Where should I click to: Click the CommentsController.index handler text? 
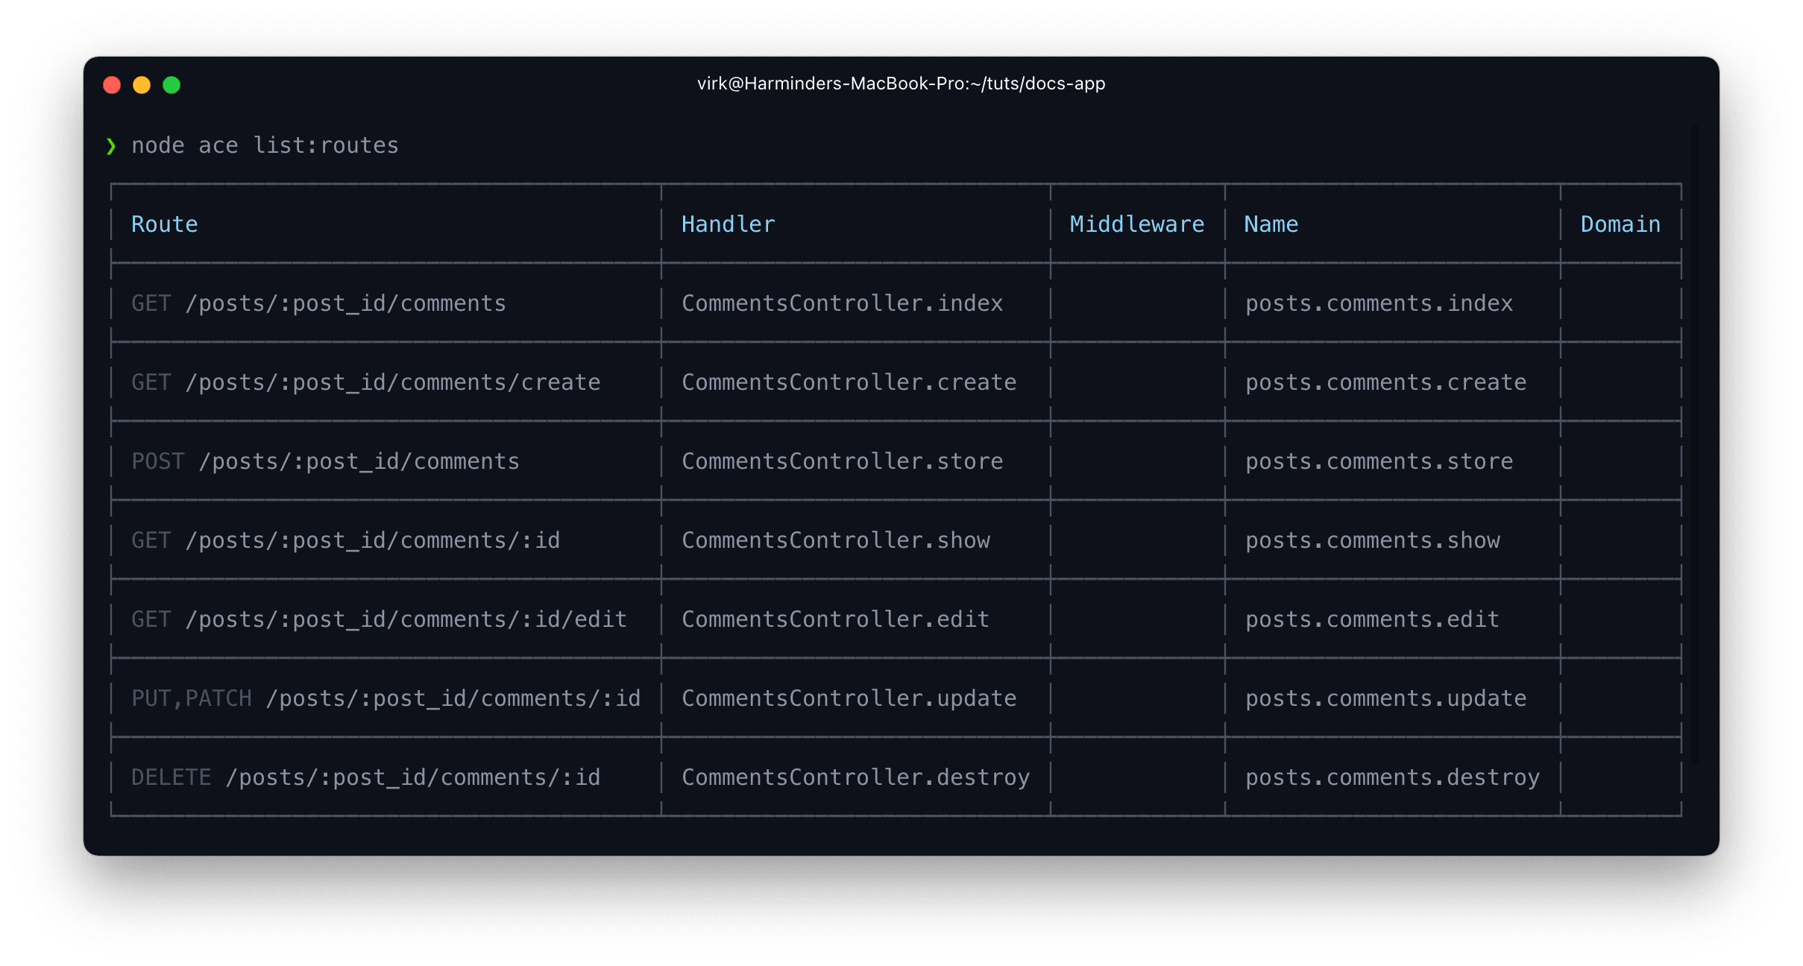[x=842, y=303]
